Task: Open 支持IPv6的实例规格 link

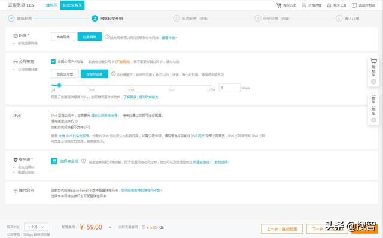Action: (x=74, y=135)
